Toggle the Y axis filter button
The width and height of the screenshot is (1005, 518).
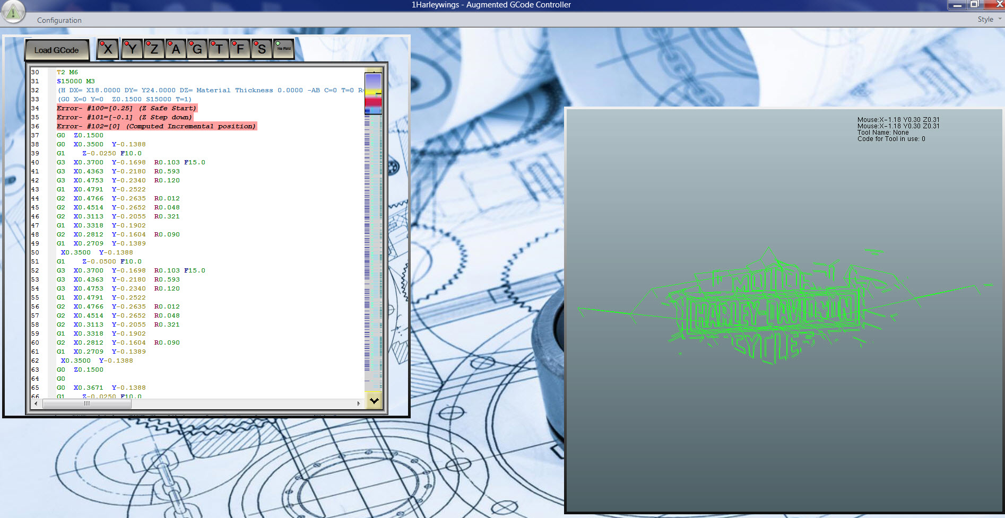132,49
